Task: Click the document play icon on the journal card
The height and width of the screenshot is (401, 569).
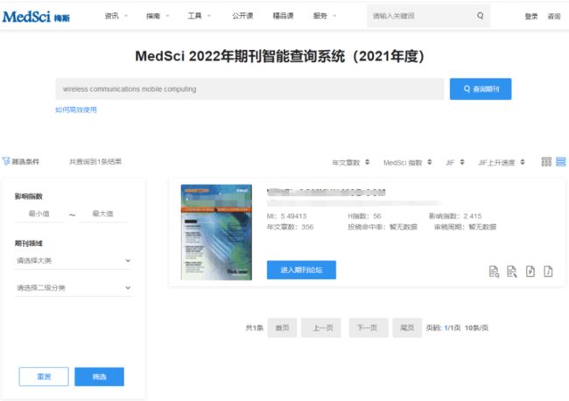Action: pyautogui.click(x=530, y=271)
